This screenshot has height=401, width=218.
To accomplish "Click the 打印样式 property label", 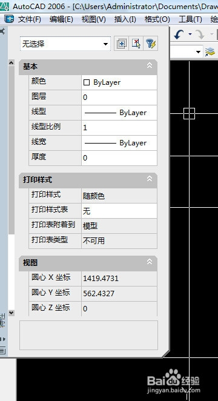I will (46, 194).
